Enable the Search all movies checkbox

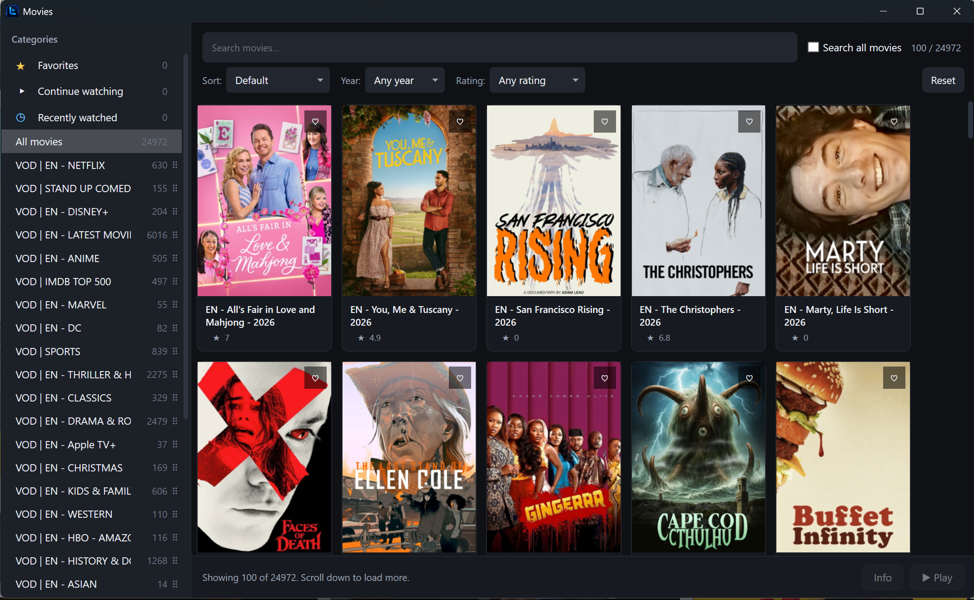tap(813, 47)
